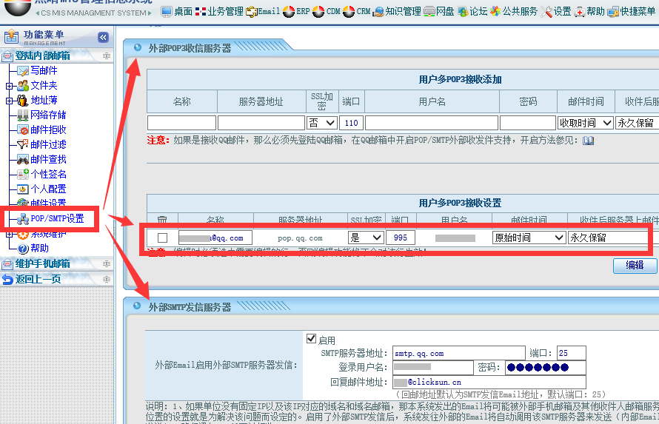Open CRM module in top navigation
The image size is (659, 424).
356,11
